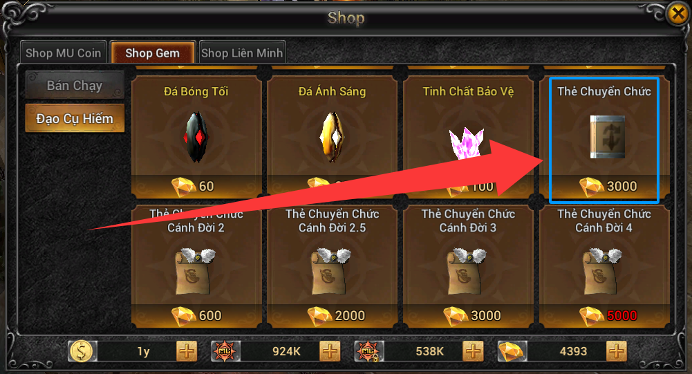Click the plus button next to 538K

(x=473, y=351)
